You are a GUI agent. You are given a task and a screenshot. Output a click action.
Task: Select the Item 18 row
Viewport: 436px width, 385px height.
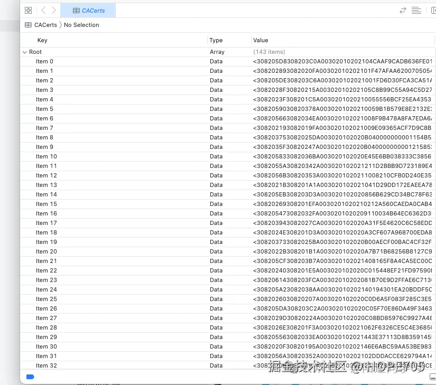(227, 232)
